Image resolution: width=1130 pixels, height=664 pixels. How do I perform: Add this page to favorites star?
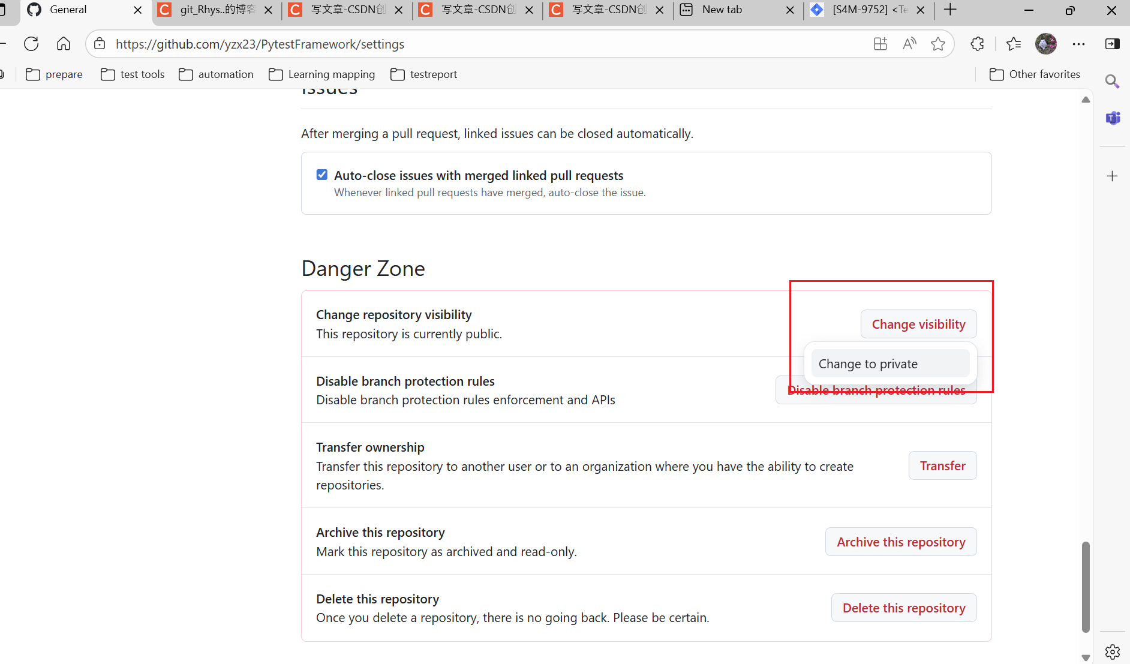coord(938,44)
